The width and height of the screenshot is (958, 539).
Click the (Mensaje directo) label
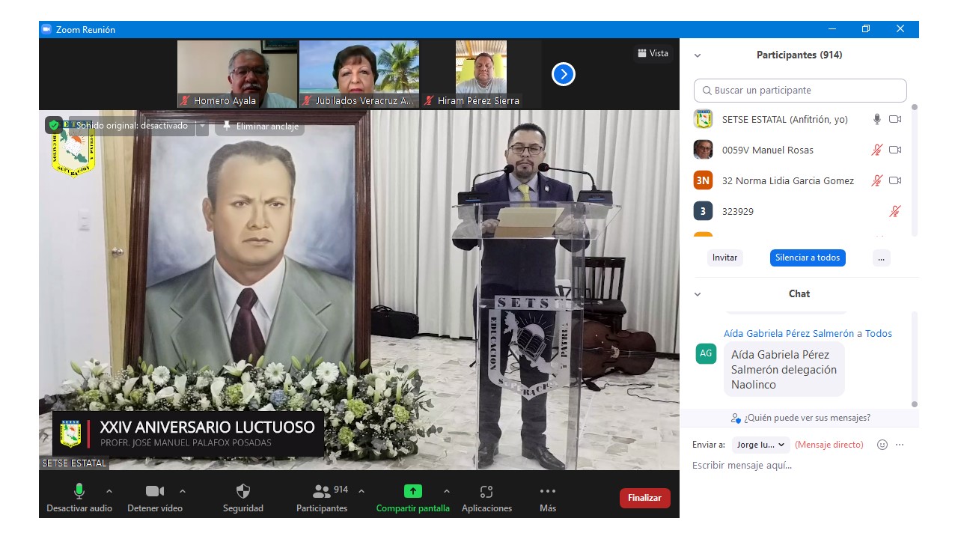point(829,445)
